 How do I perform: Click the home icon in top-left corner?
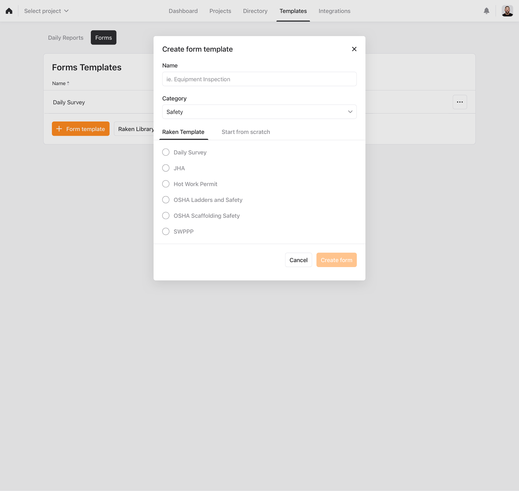(x=9, y=11)
